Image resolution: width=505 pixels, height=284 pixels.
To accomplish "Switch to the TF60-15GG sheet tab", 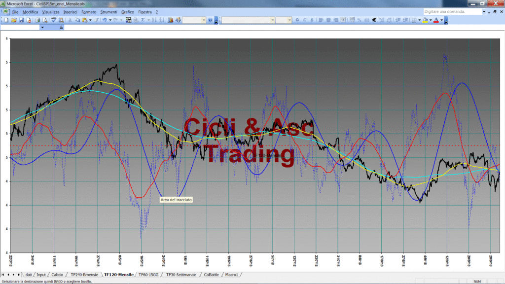I will (x=148, y=275).
